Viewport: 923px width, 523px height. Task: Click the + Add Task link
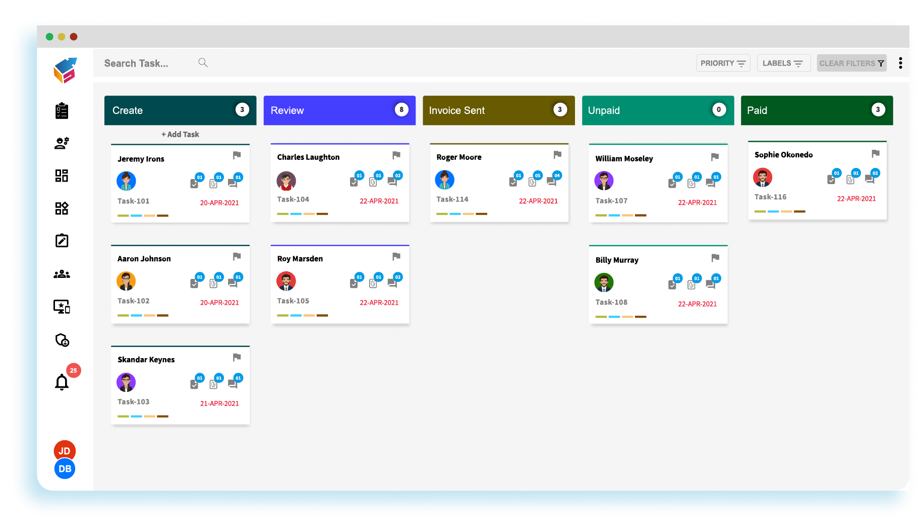(x=180, y=134)
